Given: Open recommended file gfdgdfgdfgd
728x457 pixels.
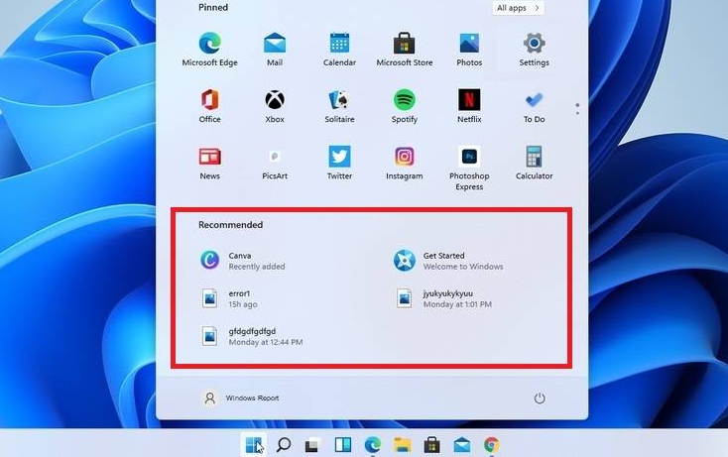Looking at the screenshot, I should 251,336.
